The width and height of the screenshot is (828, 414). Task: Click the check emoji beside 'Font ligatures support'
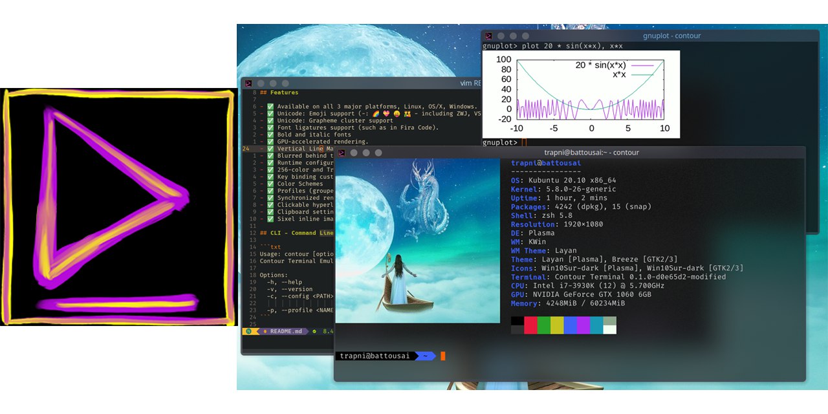[x=270, y=127]
